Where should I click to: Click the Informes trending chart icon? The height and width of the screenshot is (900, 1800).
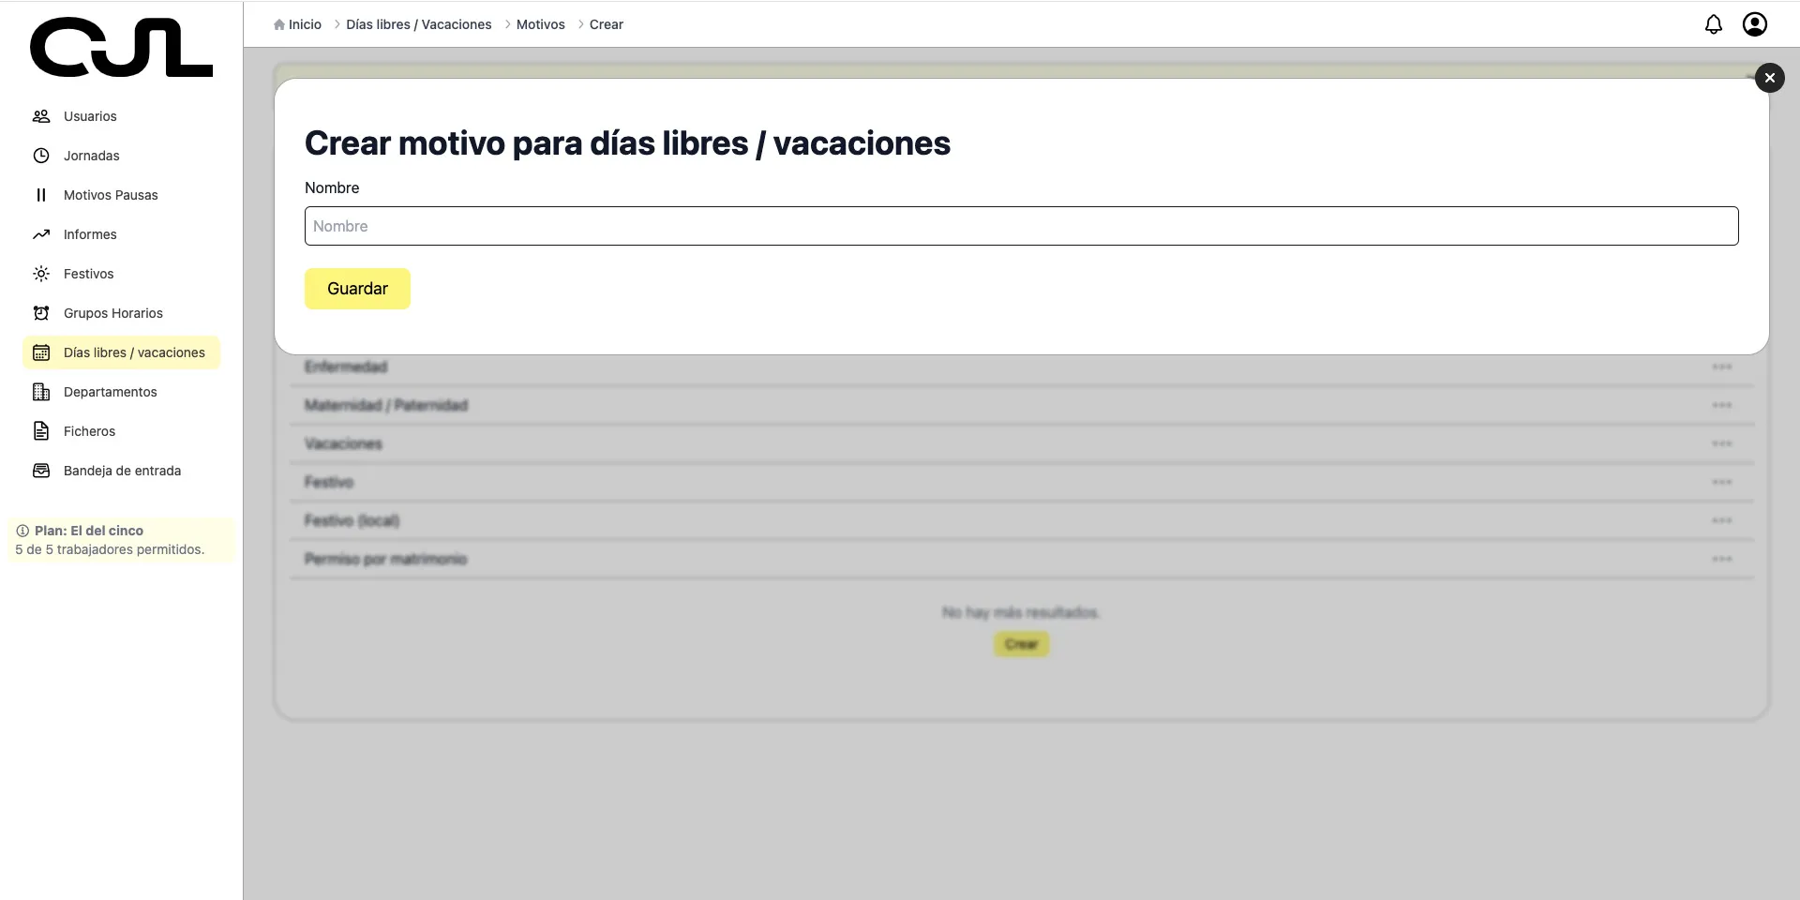click(41, 234)
